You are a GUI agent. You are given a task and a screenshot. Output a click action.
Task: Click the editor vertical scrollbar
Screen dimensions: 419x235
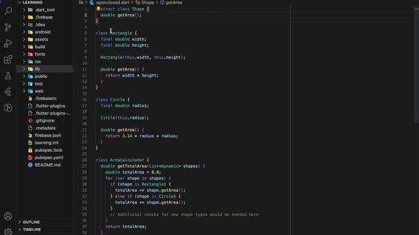(x=416, y=64)
